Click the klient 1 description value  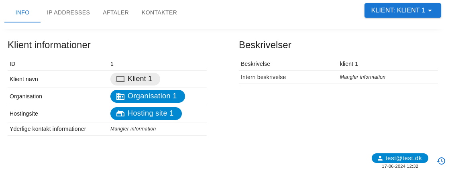(349, 64)
